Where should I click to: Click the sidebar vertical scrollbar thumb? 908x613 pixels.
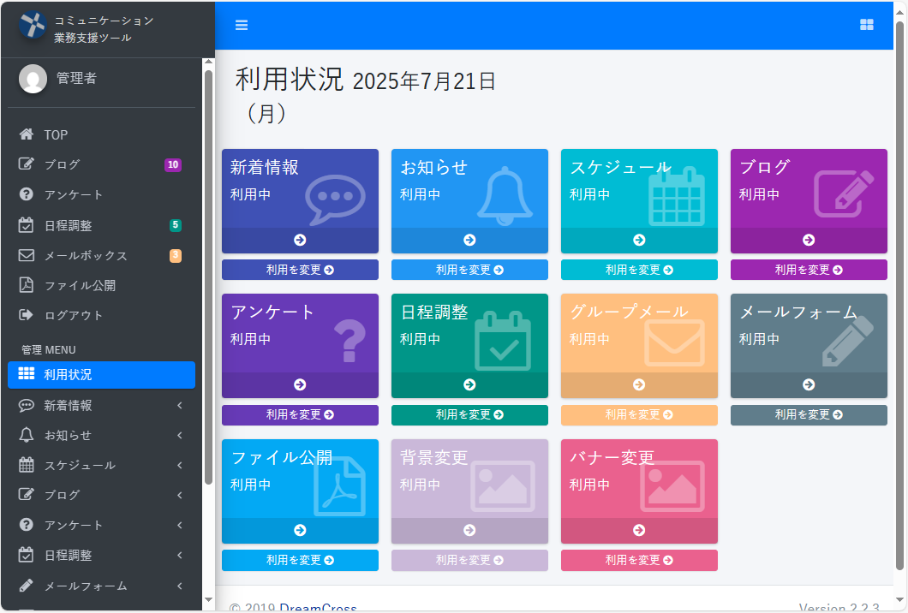tap(208, 277)
